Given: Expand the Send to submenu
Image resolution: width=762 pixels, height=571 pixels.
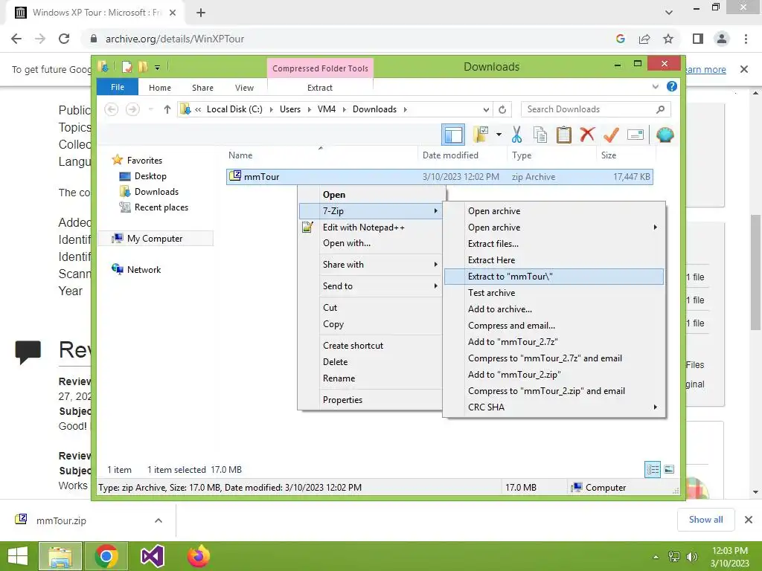Looking at the screenshot, I should 371,286.
